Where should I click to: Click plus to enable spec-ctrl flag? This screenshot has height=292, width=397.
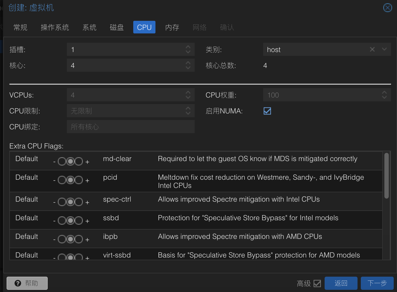87,202
